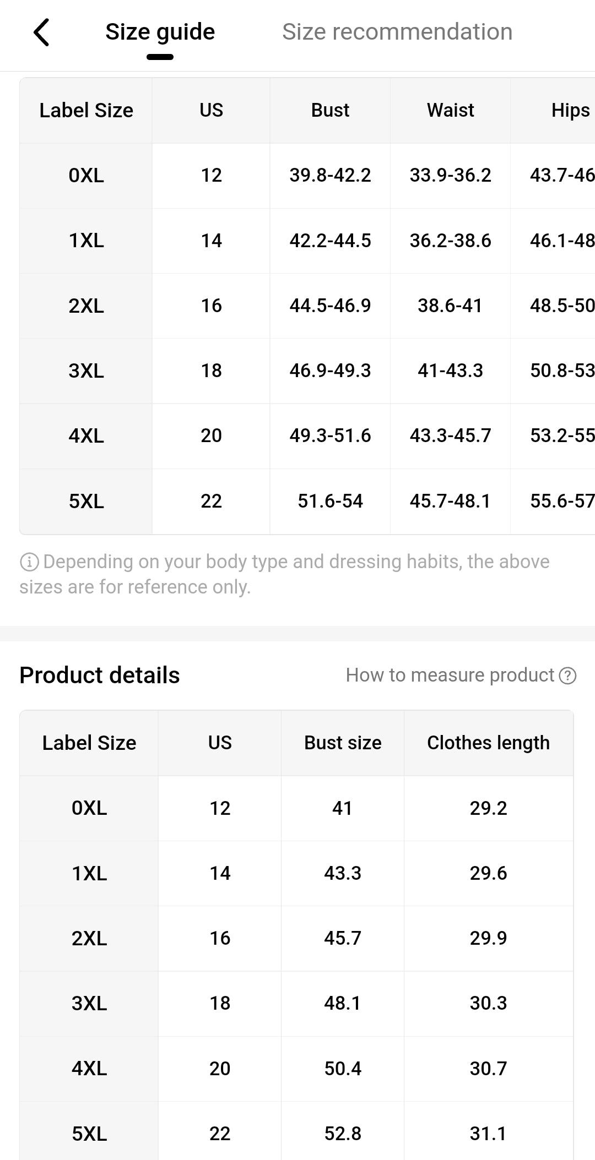Open How to measure product link
Image resolution: width=595 pixels, height=1160 pixels.
tap(450, 675)
